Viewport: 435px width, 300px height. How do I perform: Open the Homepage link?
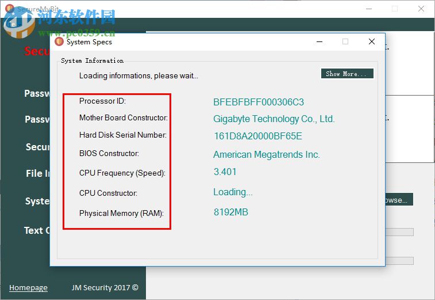pyautogui.click(x=28, y=287)
